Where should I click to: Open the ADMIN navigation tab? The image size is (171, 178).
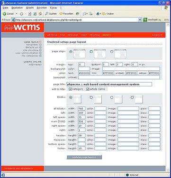point(107,35)
